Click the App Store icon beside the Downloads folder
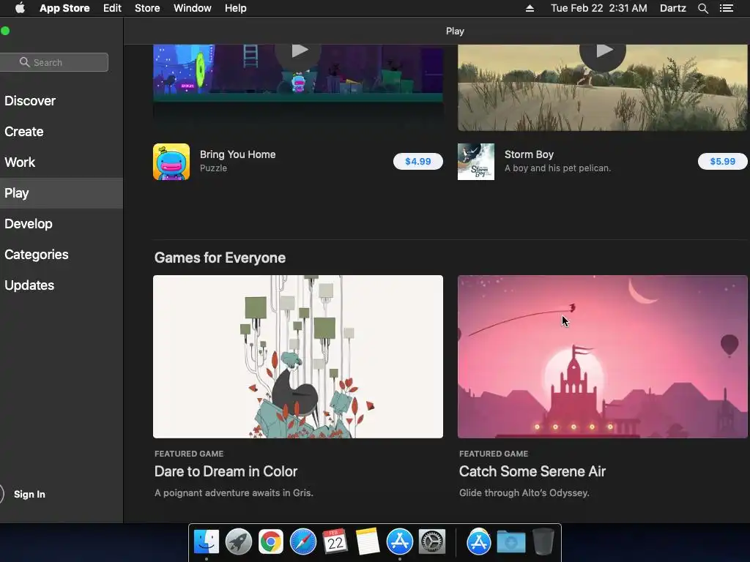This screenshot has width=750, height=562. (479, 542)
